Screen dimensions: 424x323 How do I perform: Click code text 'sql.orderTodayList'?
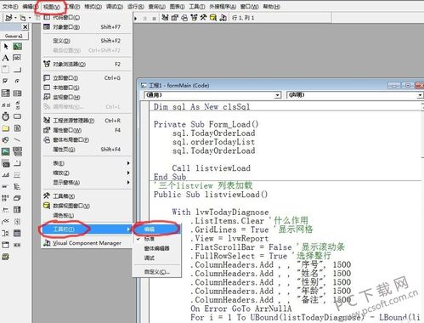click(x=213, y=142)
